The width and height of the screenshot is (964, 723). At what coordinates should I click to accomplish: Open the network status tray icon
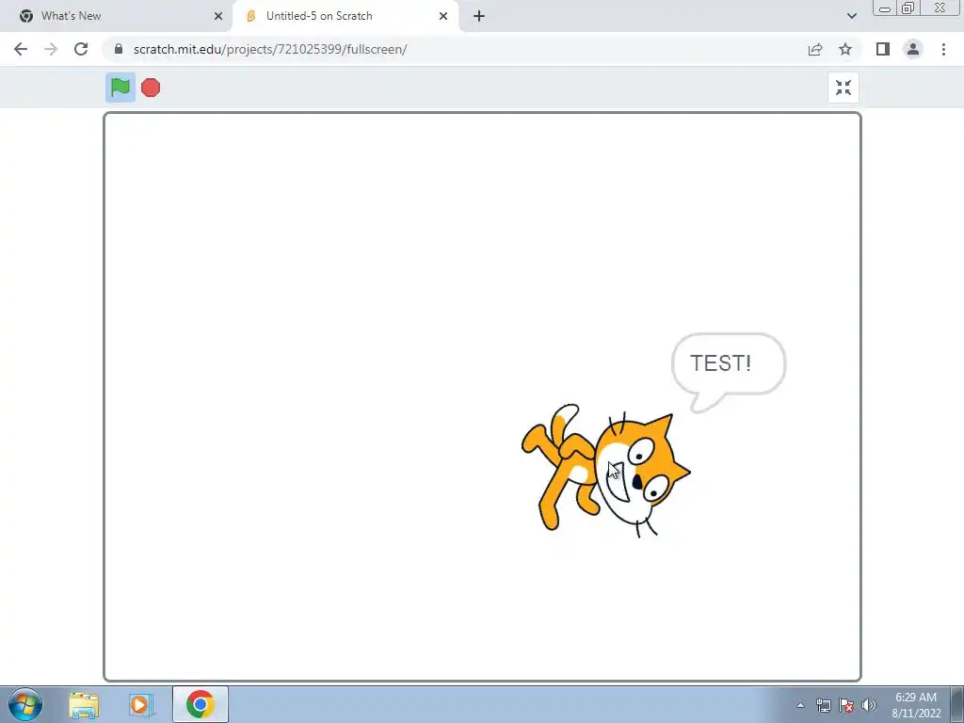click(823, 706)
